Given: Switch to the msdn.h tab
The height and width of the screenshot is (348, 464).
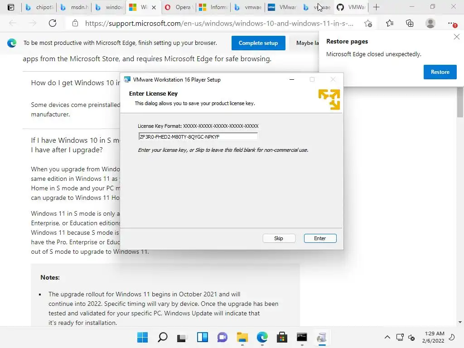Looking at the screenshot, I should (74, 7).
